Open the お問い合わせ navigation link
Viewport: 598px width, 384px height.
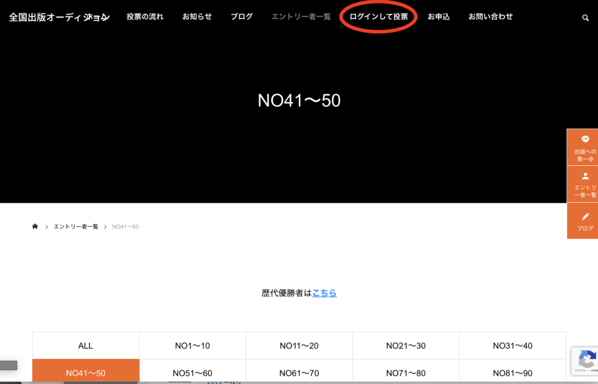[490, 17]
